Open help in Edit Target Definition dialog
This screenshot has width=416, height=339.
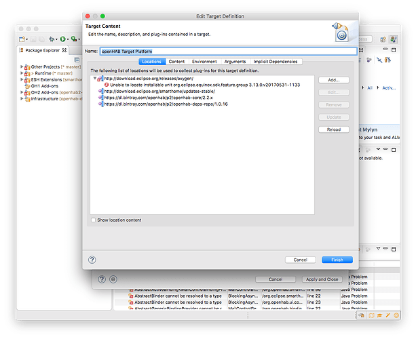coord(92,260)
